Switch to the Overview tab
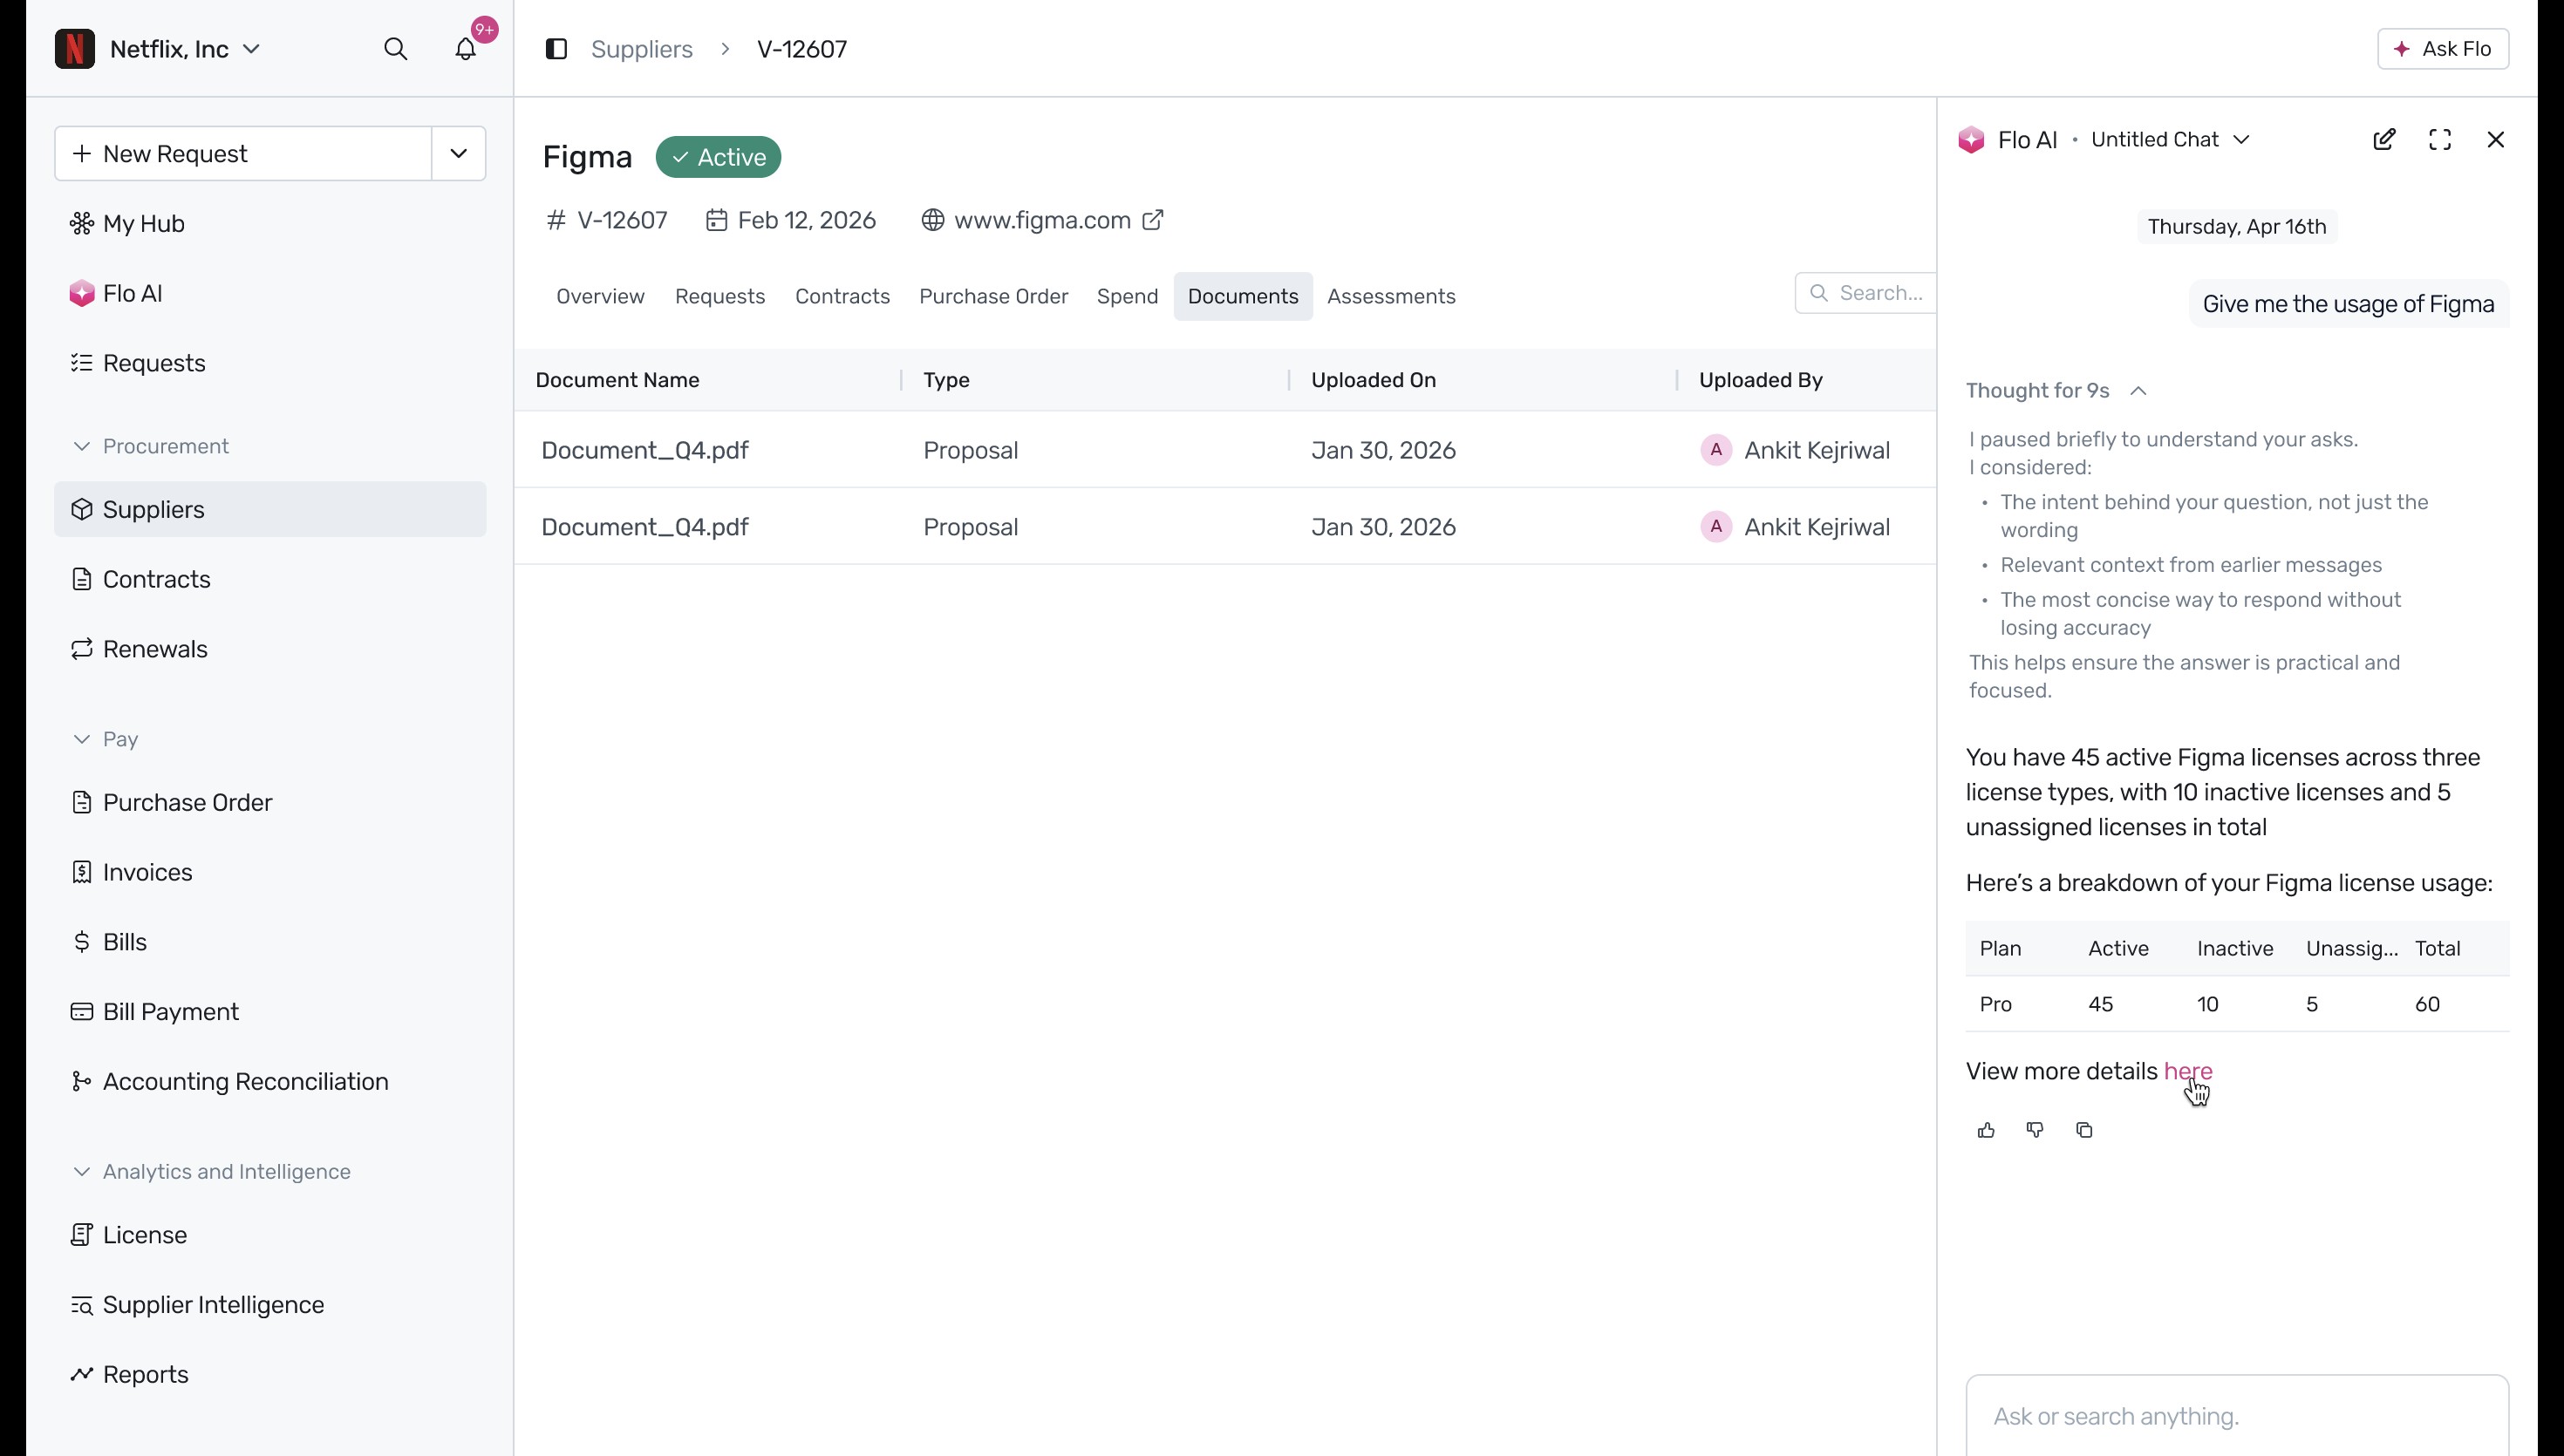Image resolution: width=2564 pixels, height=1456 pixels. (600, 296)
